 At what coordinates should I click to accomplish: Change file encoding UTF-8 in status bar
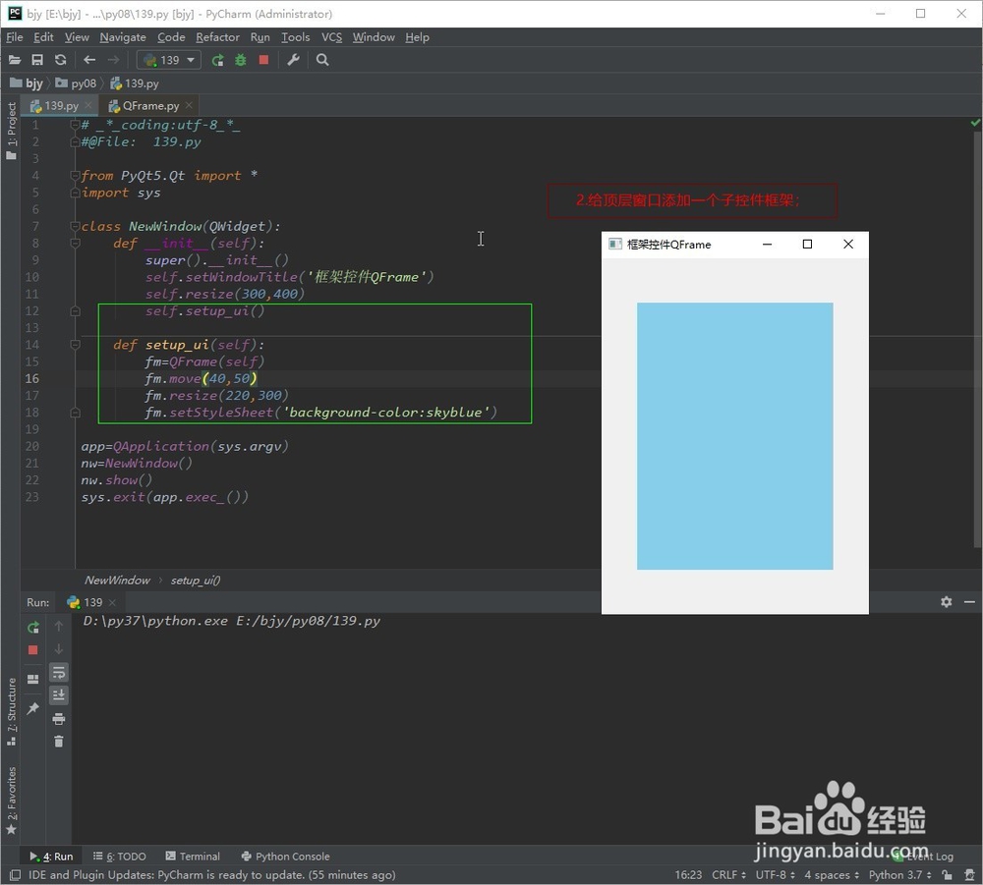pos(775,874)
